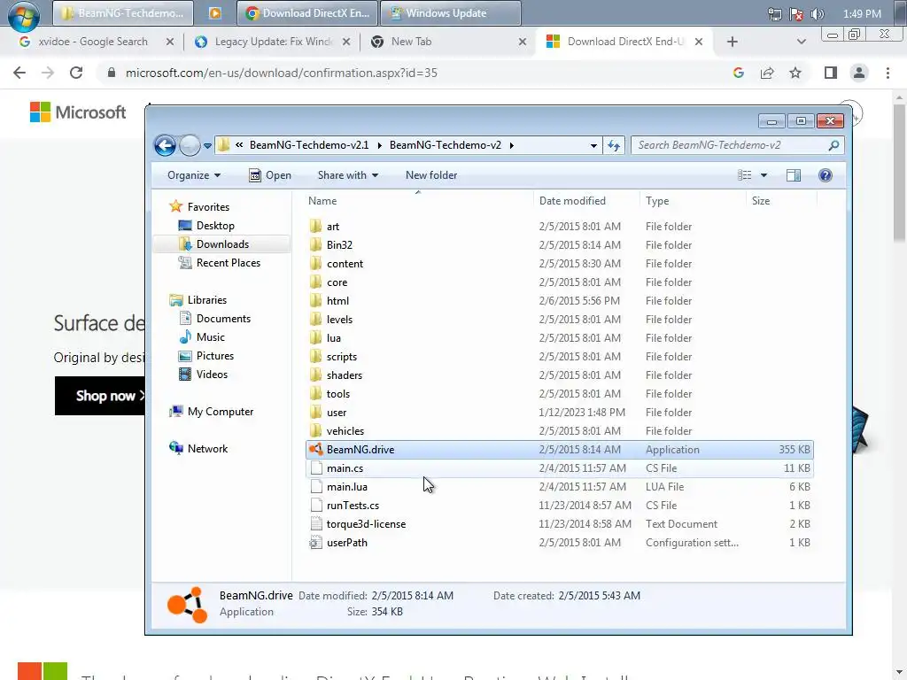Viewport: 907px width, 680px height.
Task: Open the media player taskbar icon
Action: pos(214,12)
